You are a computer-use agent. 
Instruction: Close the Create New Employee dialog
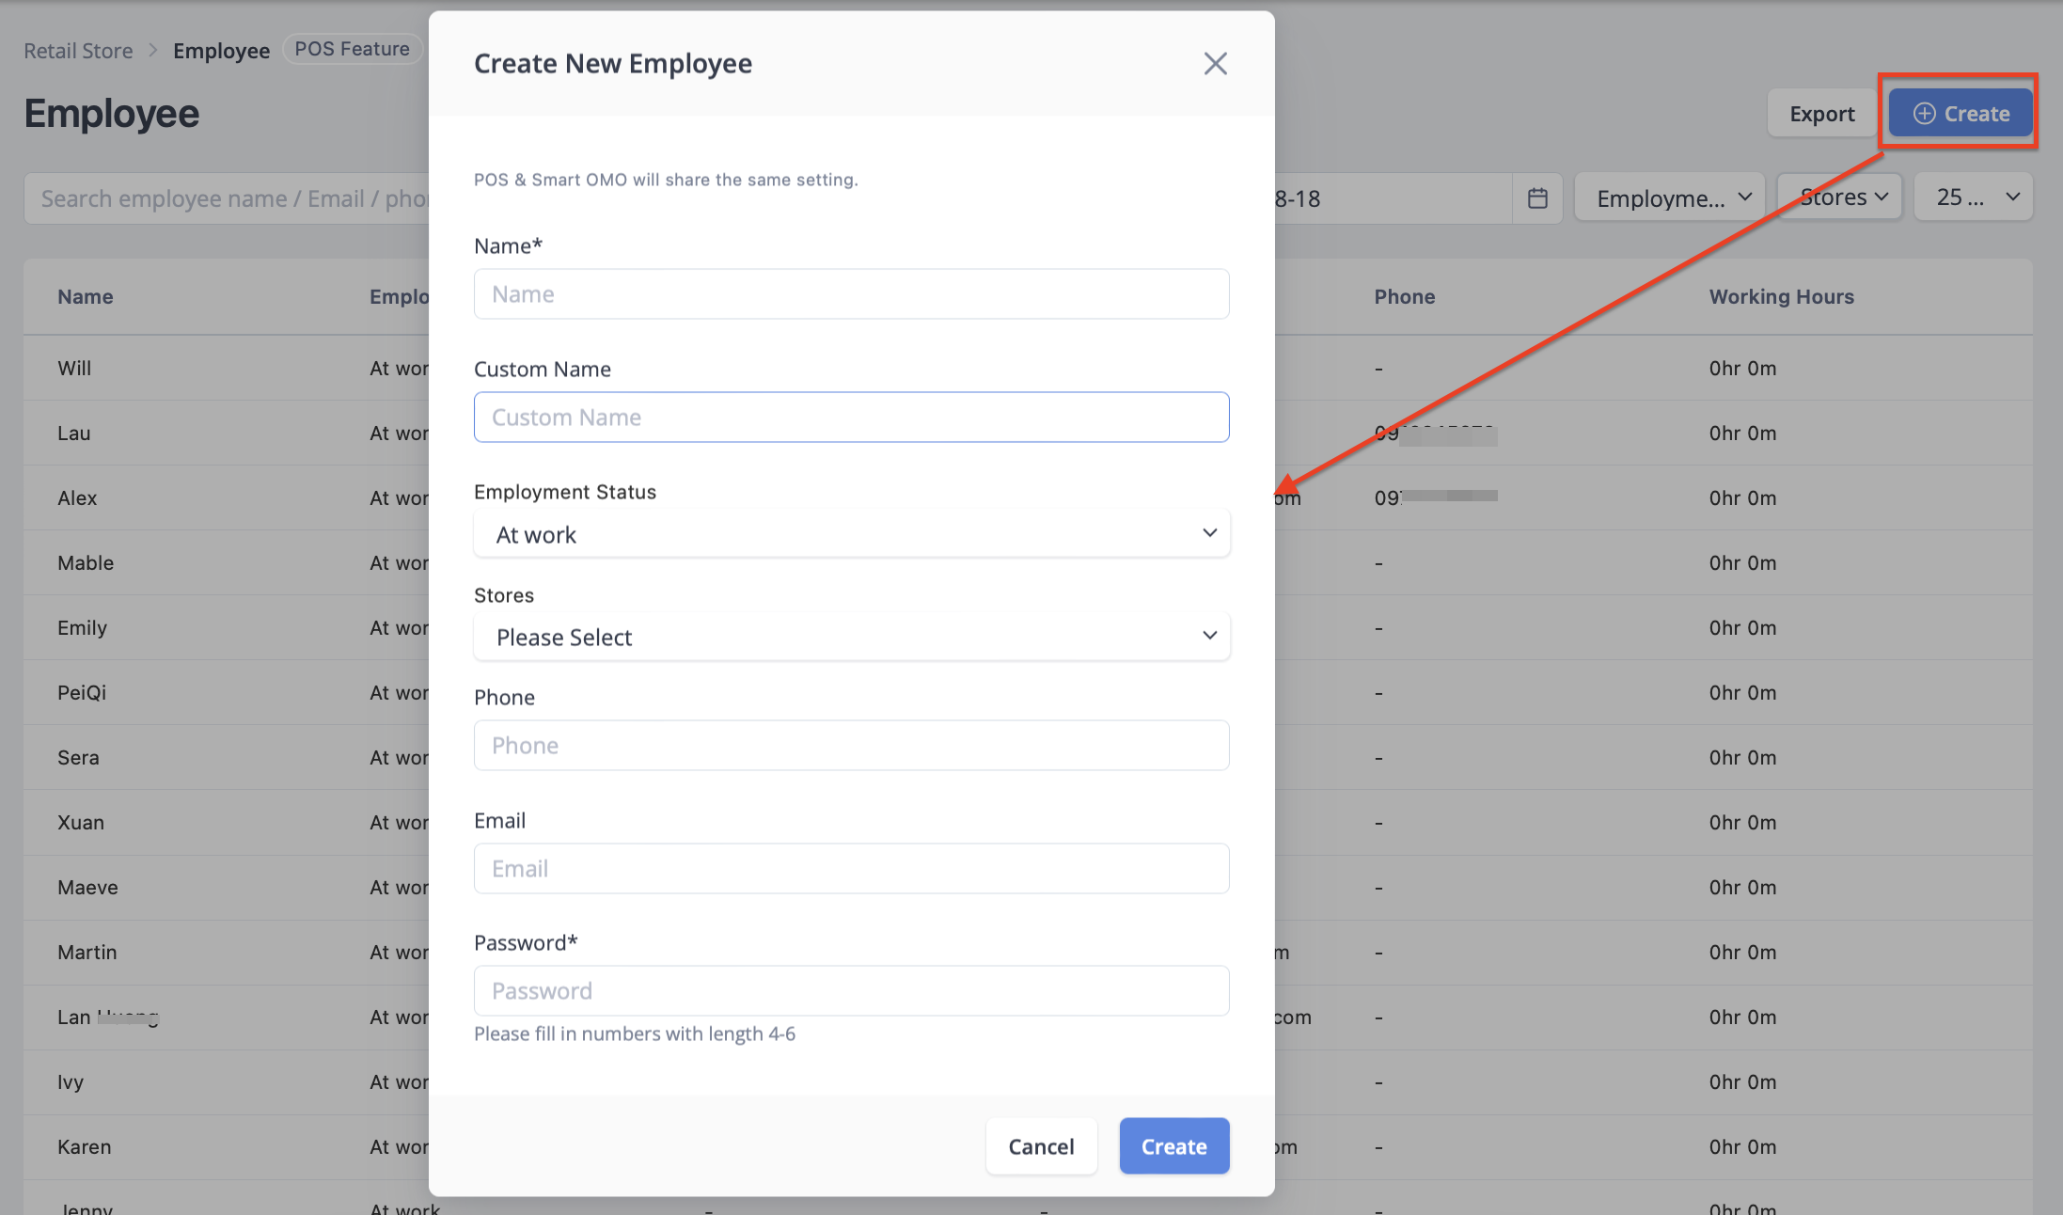[1215, 64]
